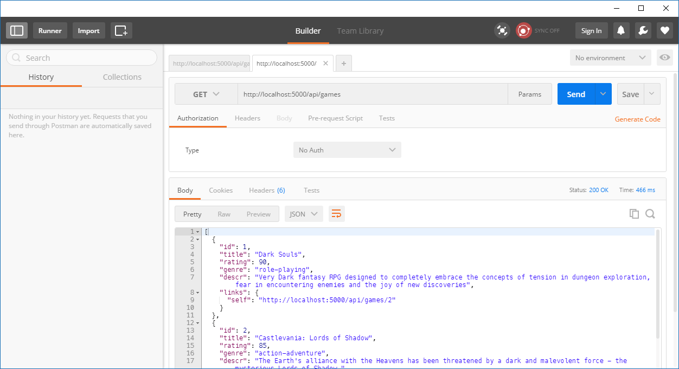Image resolution: width=679 pixels, height=369 pixels.
Task: Open the No environment dropdown
Action: 611,58
